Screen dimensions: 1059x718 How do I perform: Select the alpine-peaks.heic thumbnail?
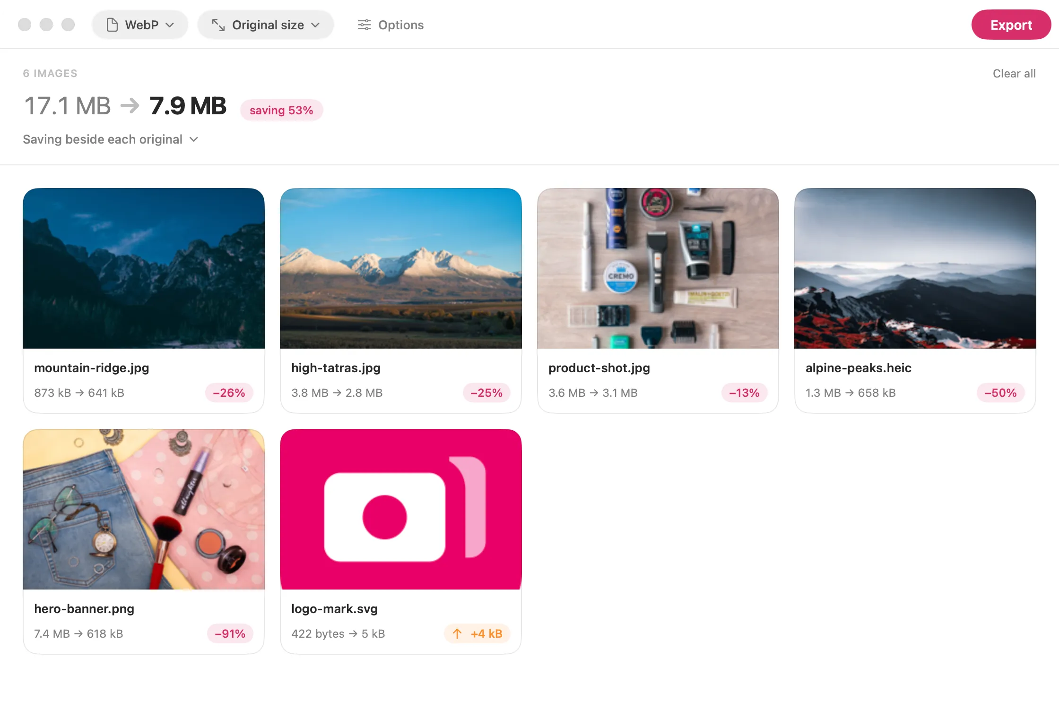pyautogui.click(x=915, y=268)
